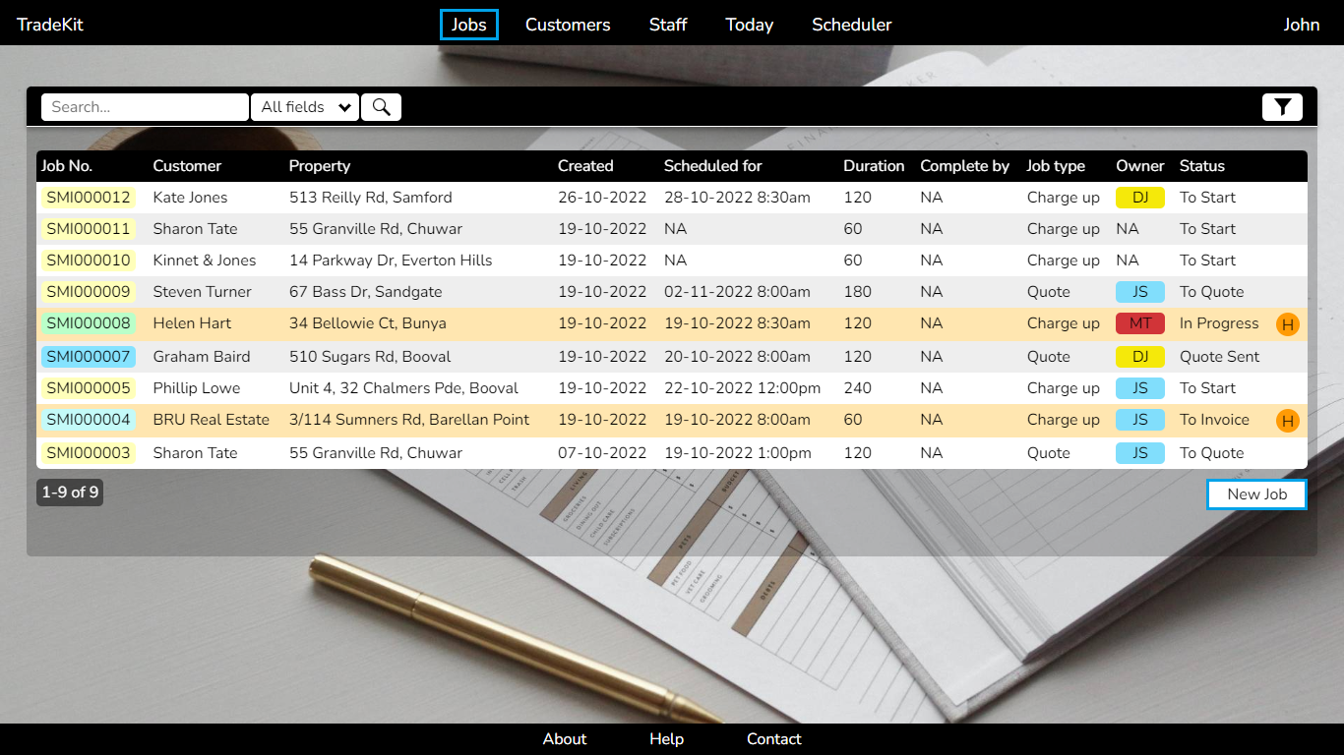Click the TradeKit logo text
The image size is (1344, 755).
click(x=50, y=25)
